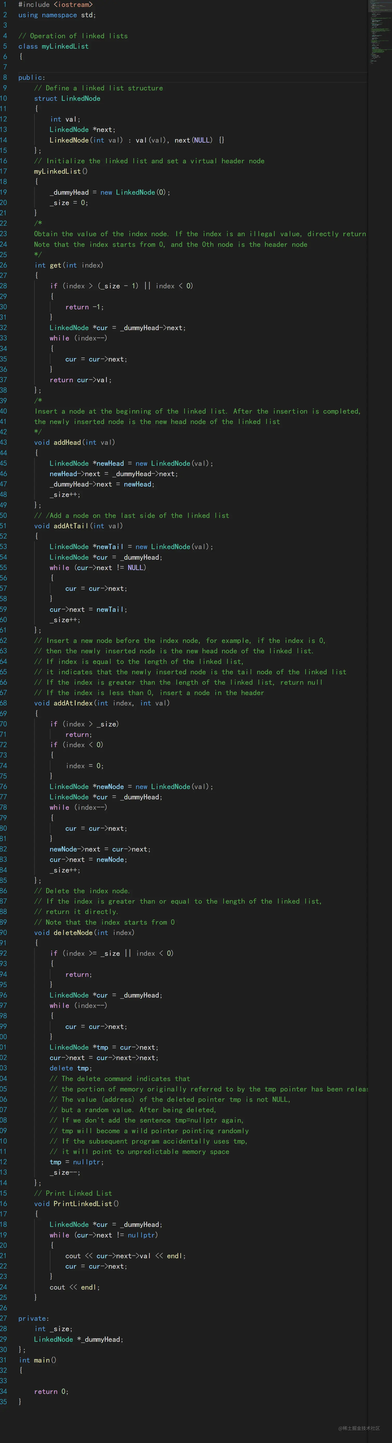This screenshot has width=392, height=1443.
Task: Place cursor on 'using namespace std;'
Action: pyautogui.click(x=57, y=15)
